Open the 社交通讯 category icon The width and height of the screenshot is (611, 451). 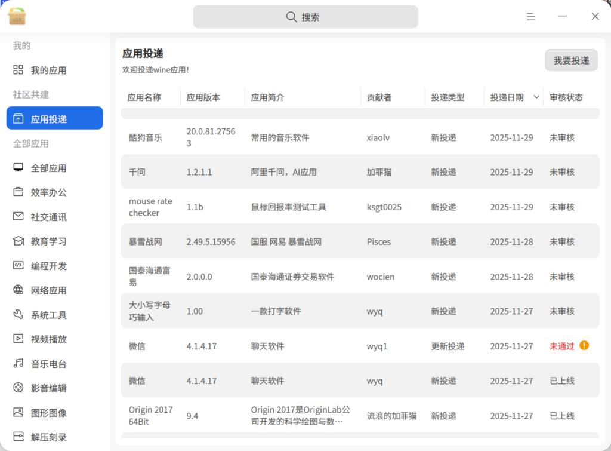coord(18,217)
